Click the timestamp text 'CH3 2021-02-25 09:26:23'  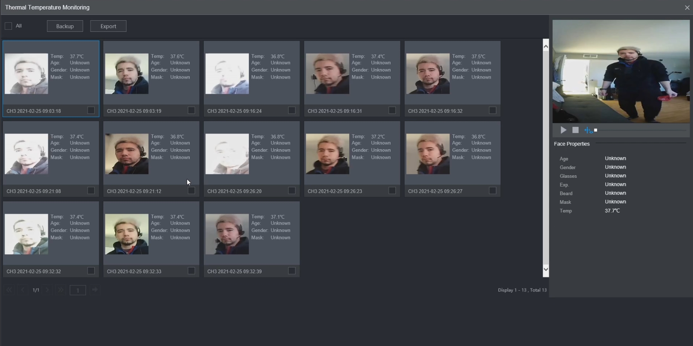(335, 191)
